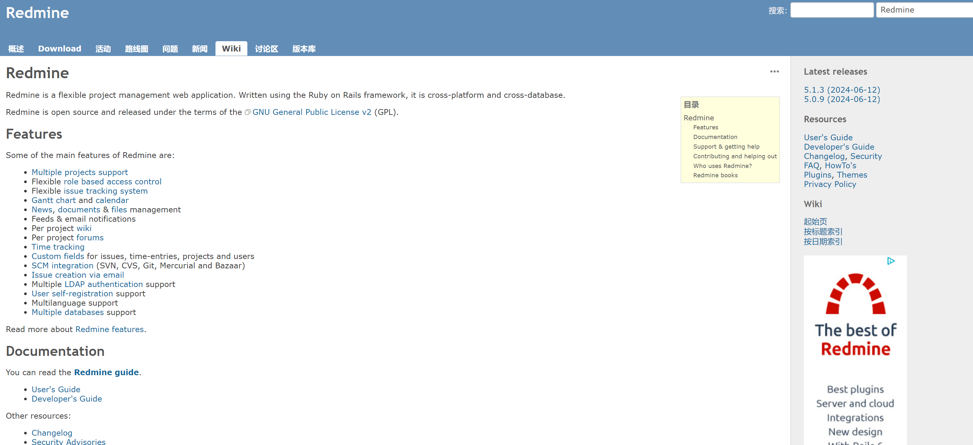The width and height of the screenshot is (973, 445).
Task: Click the Redmine arch logo in ad
Action: pyautogui.click(x=855, y=294)
